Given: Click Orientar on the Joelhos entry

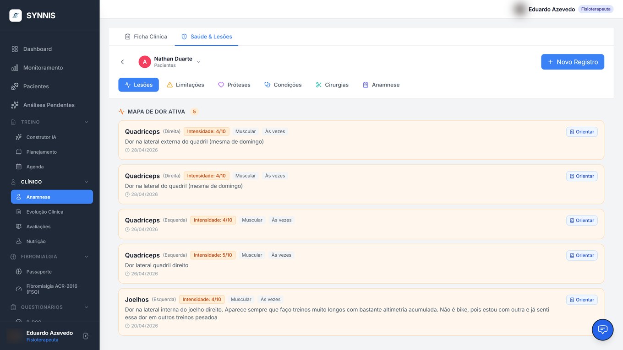Looking at the screenshot, I should [582, 300].
